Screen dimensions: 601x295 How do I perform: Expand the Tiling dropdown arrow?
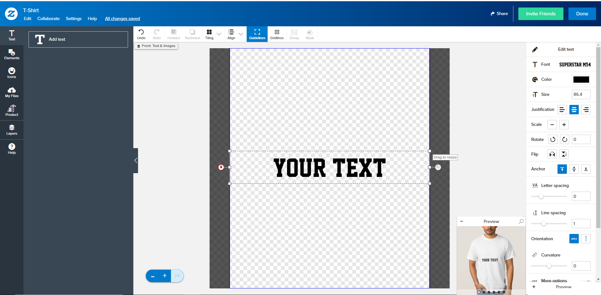(219, 34)
